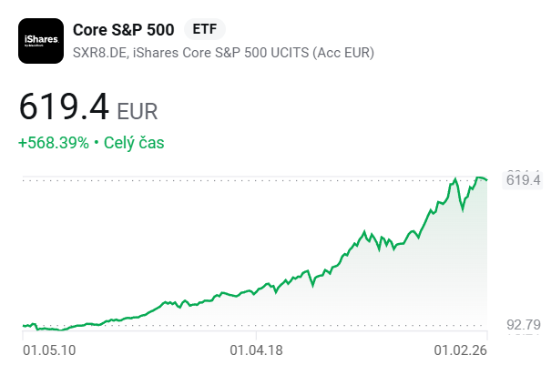Click the +568.39% gain figure
This screenshot has height=365, width=551.
tap(53, 143)
